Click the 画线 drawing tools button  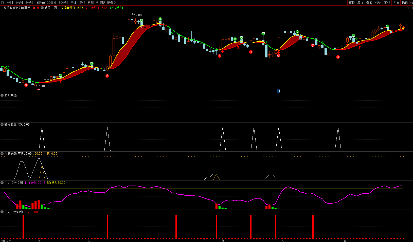[x=387, y=3]
